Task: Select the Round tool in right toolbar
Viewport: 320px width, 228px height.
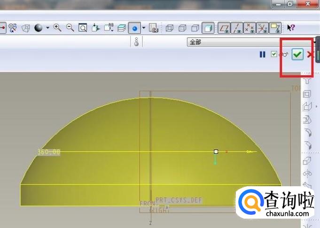Action: (307, 132)
